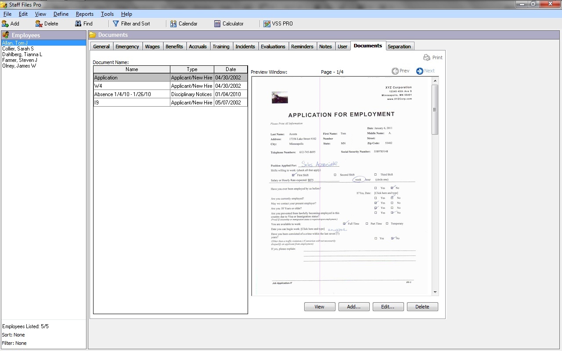Switch to the Separation tab
Image resolution: width=562 pixels, height=351 pixels.
[x=400, y=47]
